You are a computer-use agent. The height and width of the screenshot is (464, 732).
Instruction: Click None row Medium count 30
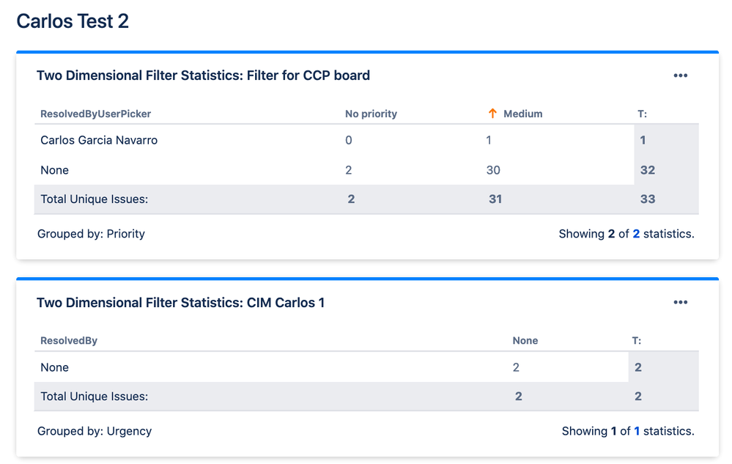(x=493, y=170)
